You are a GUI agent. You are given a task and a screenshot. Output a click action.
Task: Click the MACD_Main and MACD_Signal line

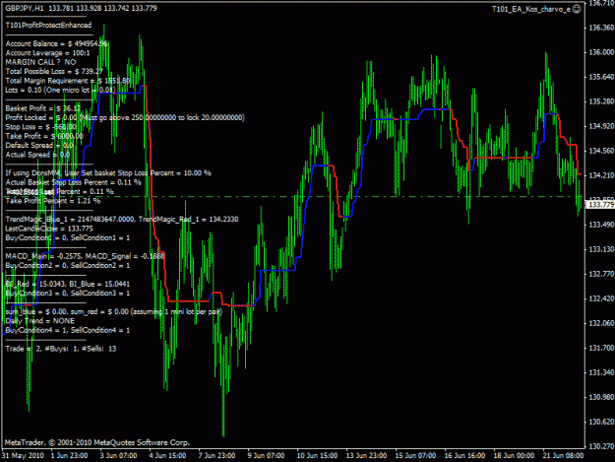click(85, 256)
